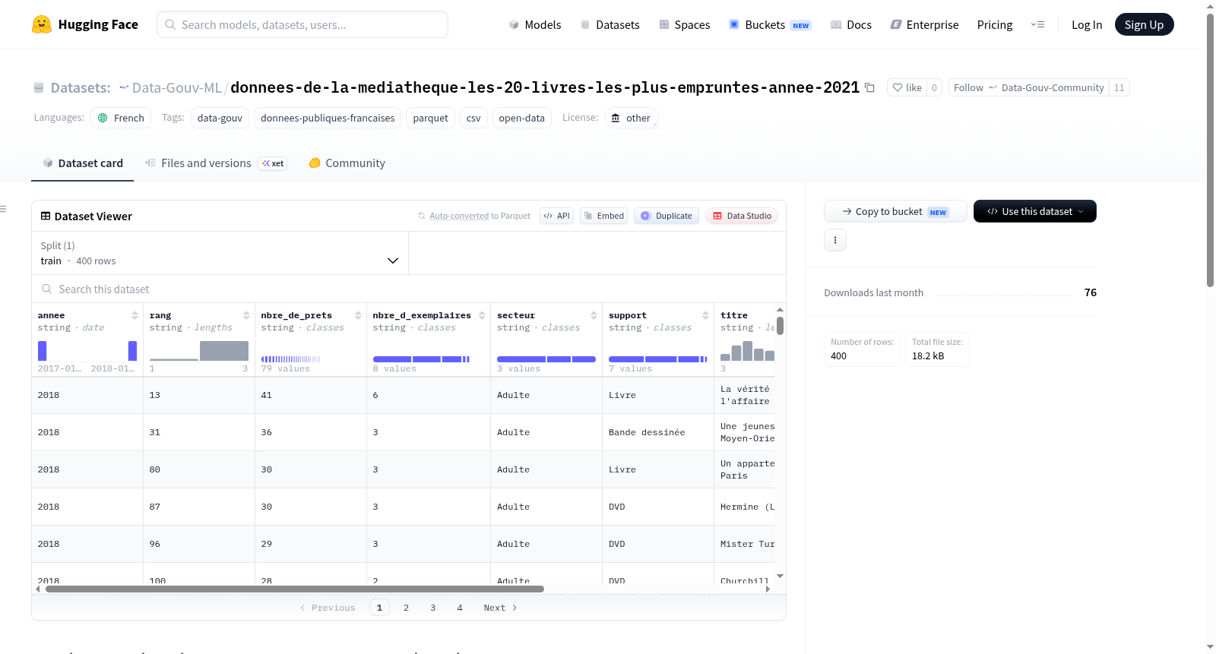Copy dataset name with the copy icon
The image size is (1216, 654).
[869, 88]
